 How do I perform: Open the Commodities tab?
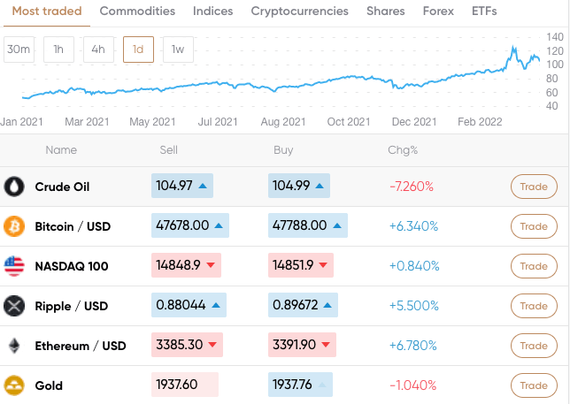point(137,11)
